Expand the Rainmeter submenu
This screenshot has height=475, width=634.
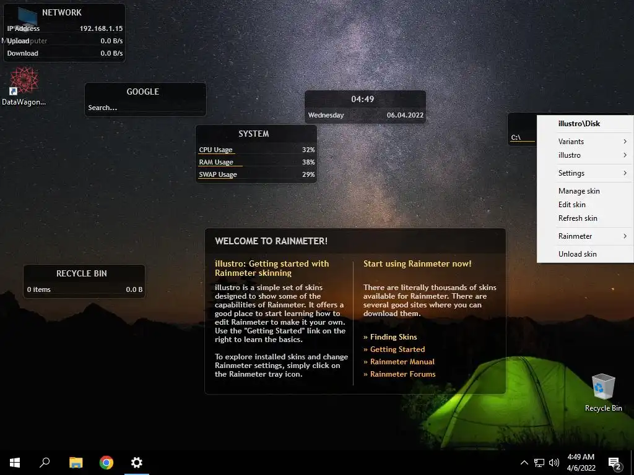tap(585, 236)
